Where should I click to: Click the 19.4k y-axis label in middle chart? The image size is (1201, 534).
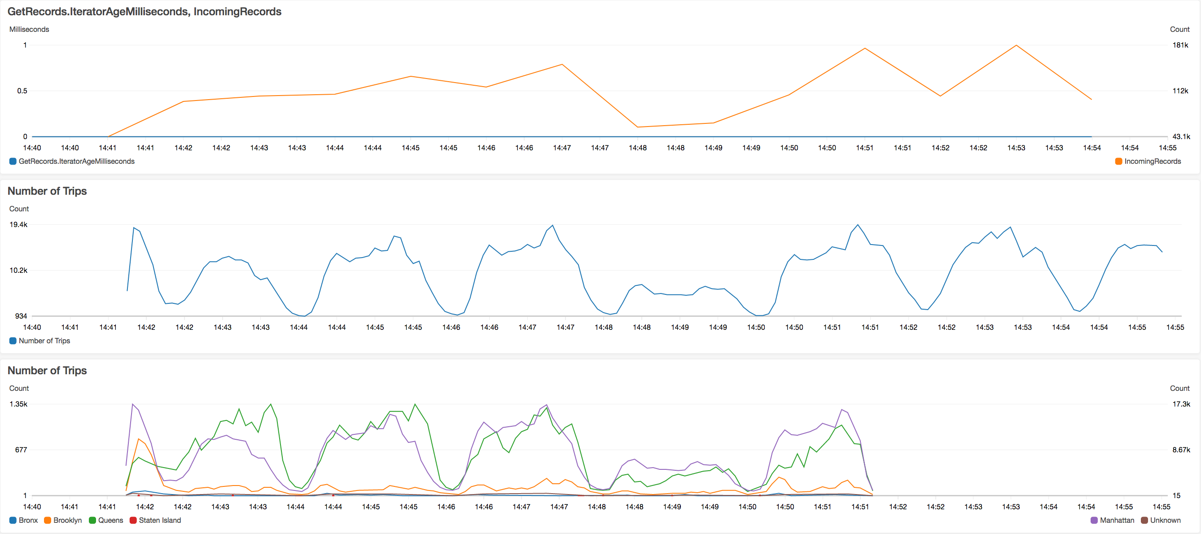click(x=19, y=225)
